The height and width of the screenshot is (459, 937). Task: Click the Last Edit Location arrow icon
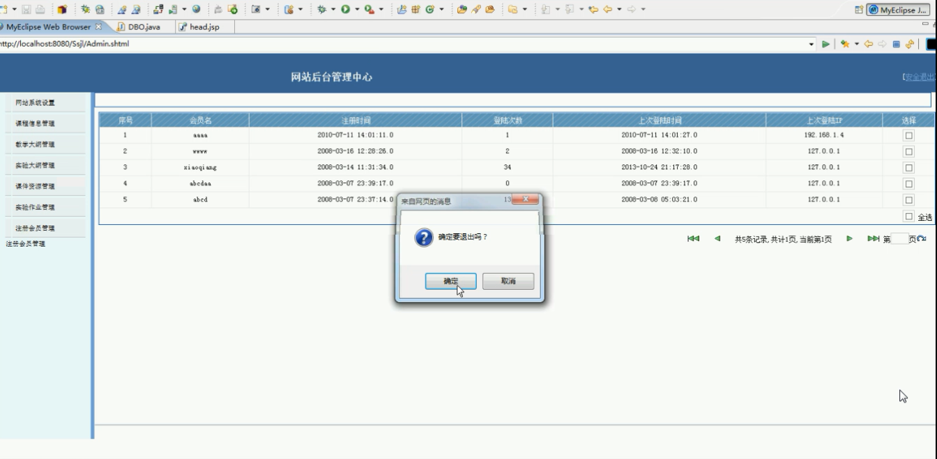tap(593, 9)
